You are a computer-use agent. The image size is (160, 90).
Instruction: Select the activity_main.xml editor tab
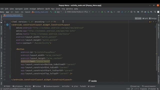point(13,15)
